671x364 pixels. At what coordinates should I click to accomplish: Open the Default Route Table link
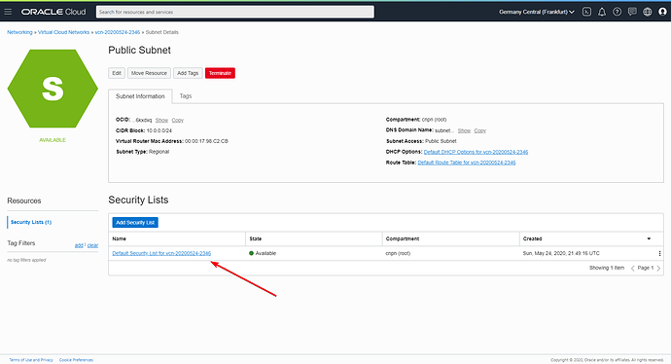coord(467,163)
